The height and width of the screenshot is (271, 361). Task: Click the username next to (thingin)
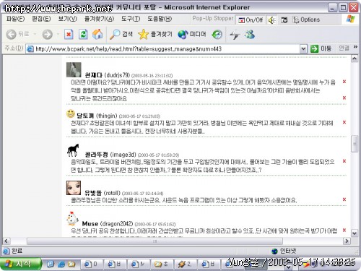[x=85, y=116]
